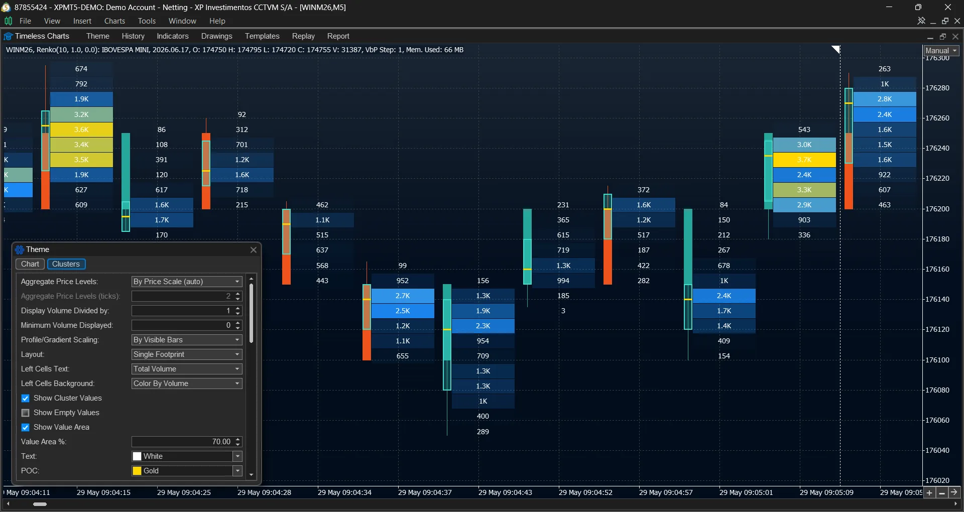
Task: Open the Insert menu
Action: [x=82, y=21]
